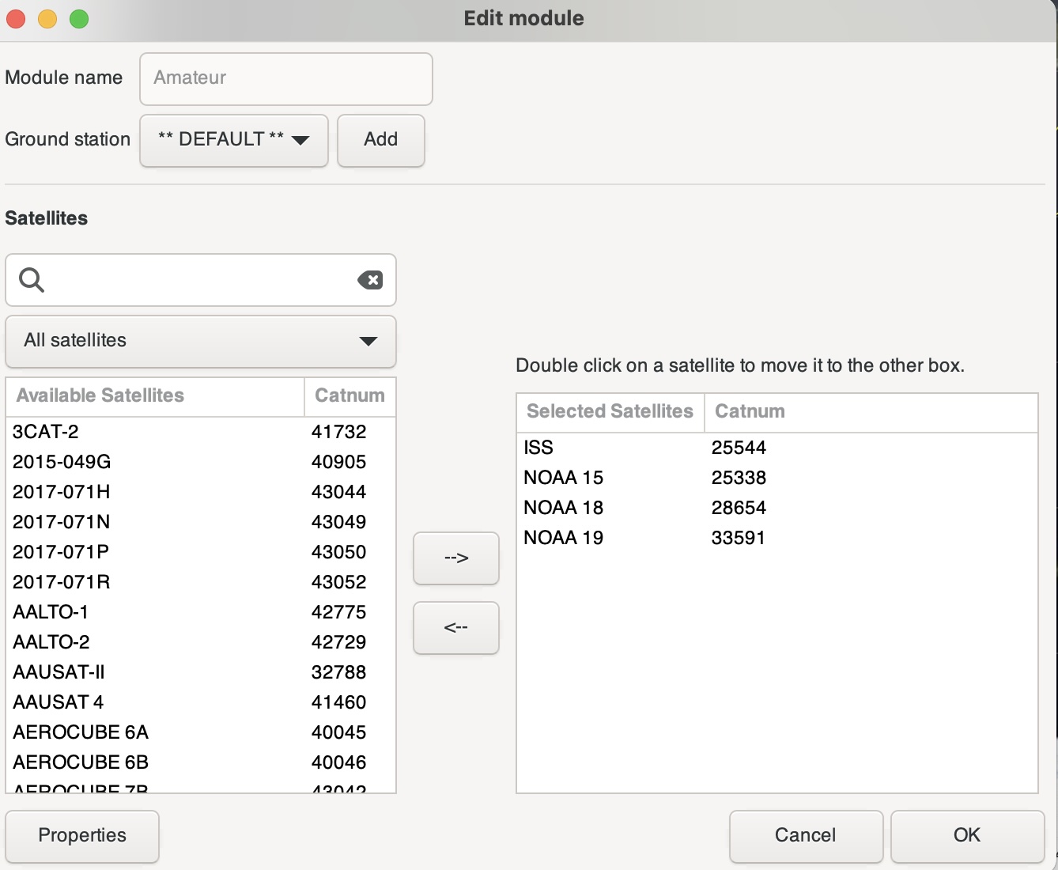1058x870 pixels.
Task: Open satellite Properties
Action: [x=82, y=836]
